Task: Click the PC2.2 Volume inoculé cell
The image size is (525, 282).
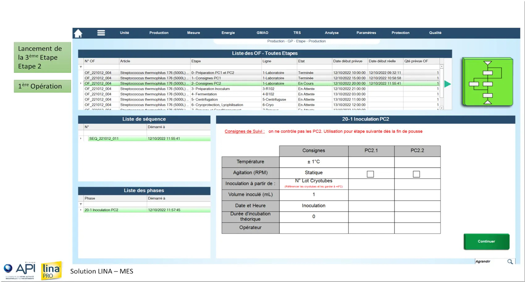Action: point(417,195)
